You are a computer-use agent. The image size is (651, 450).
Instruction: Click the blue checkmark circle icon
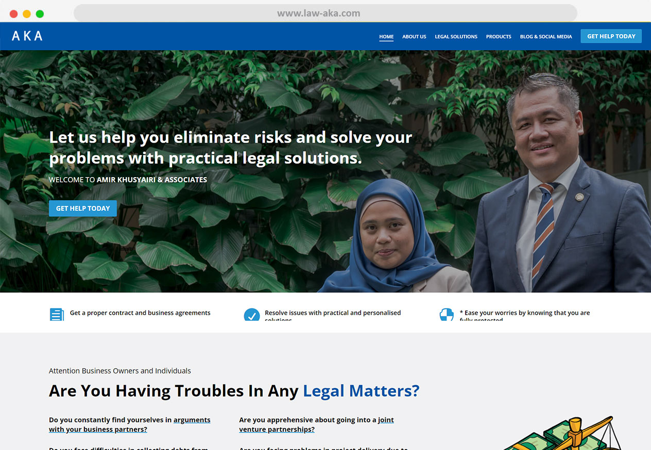pos(252,315)
